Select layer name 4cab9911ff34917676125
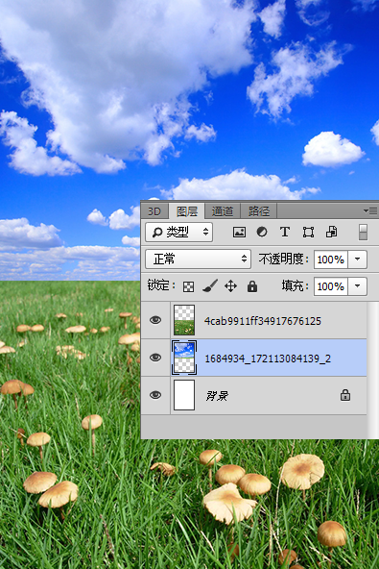 coord(263,321)
